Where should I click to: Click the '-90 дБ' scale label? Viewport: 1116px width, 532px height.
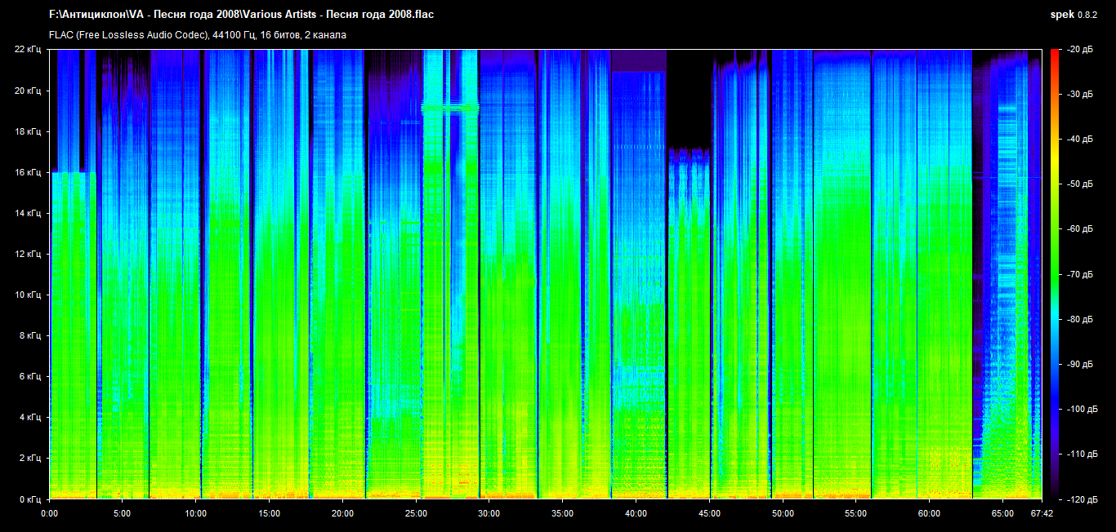coord(1080,364)
